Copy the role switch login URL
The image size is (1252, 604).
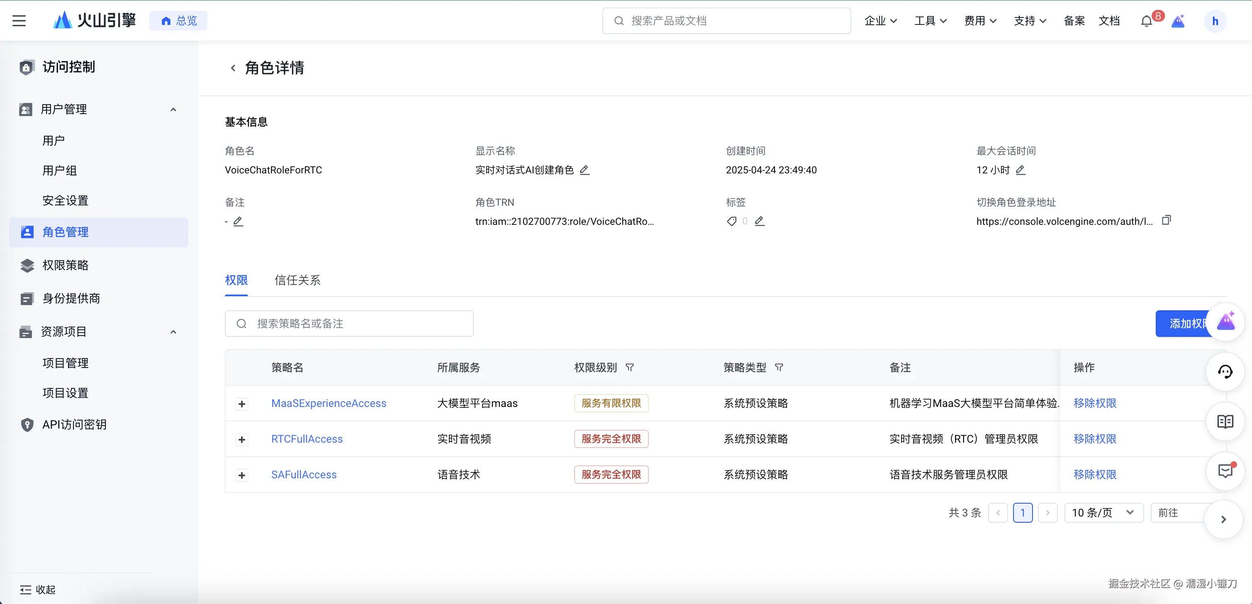tap(1166, 221)
